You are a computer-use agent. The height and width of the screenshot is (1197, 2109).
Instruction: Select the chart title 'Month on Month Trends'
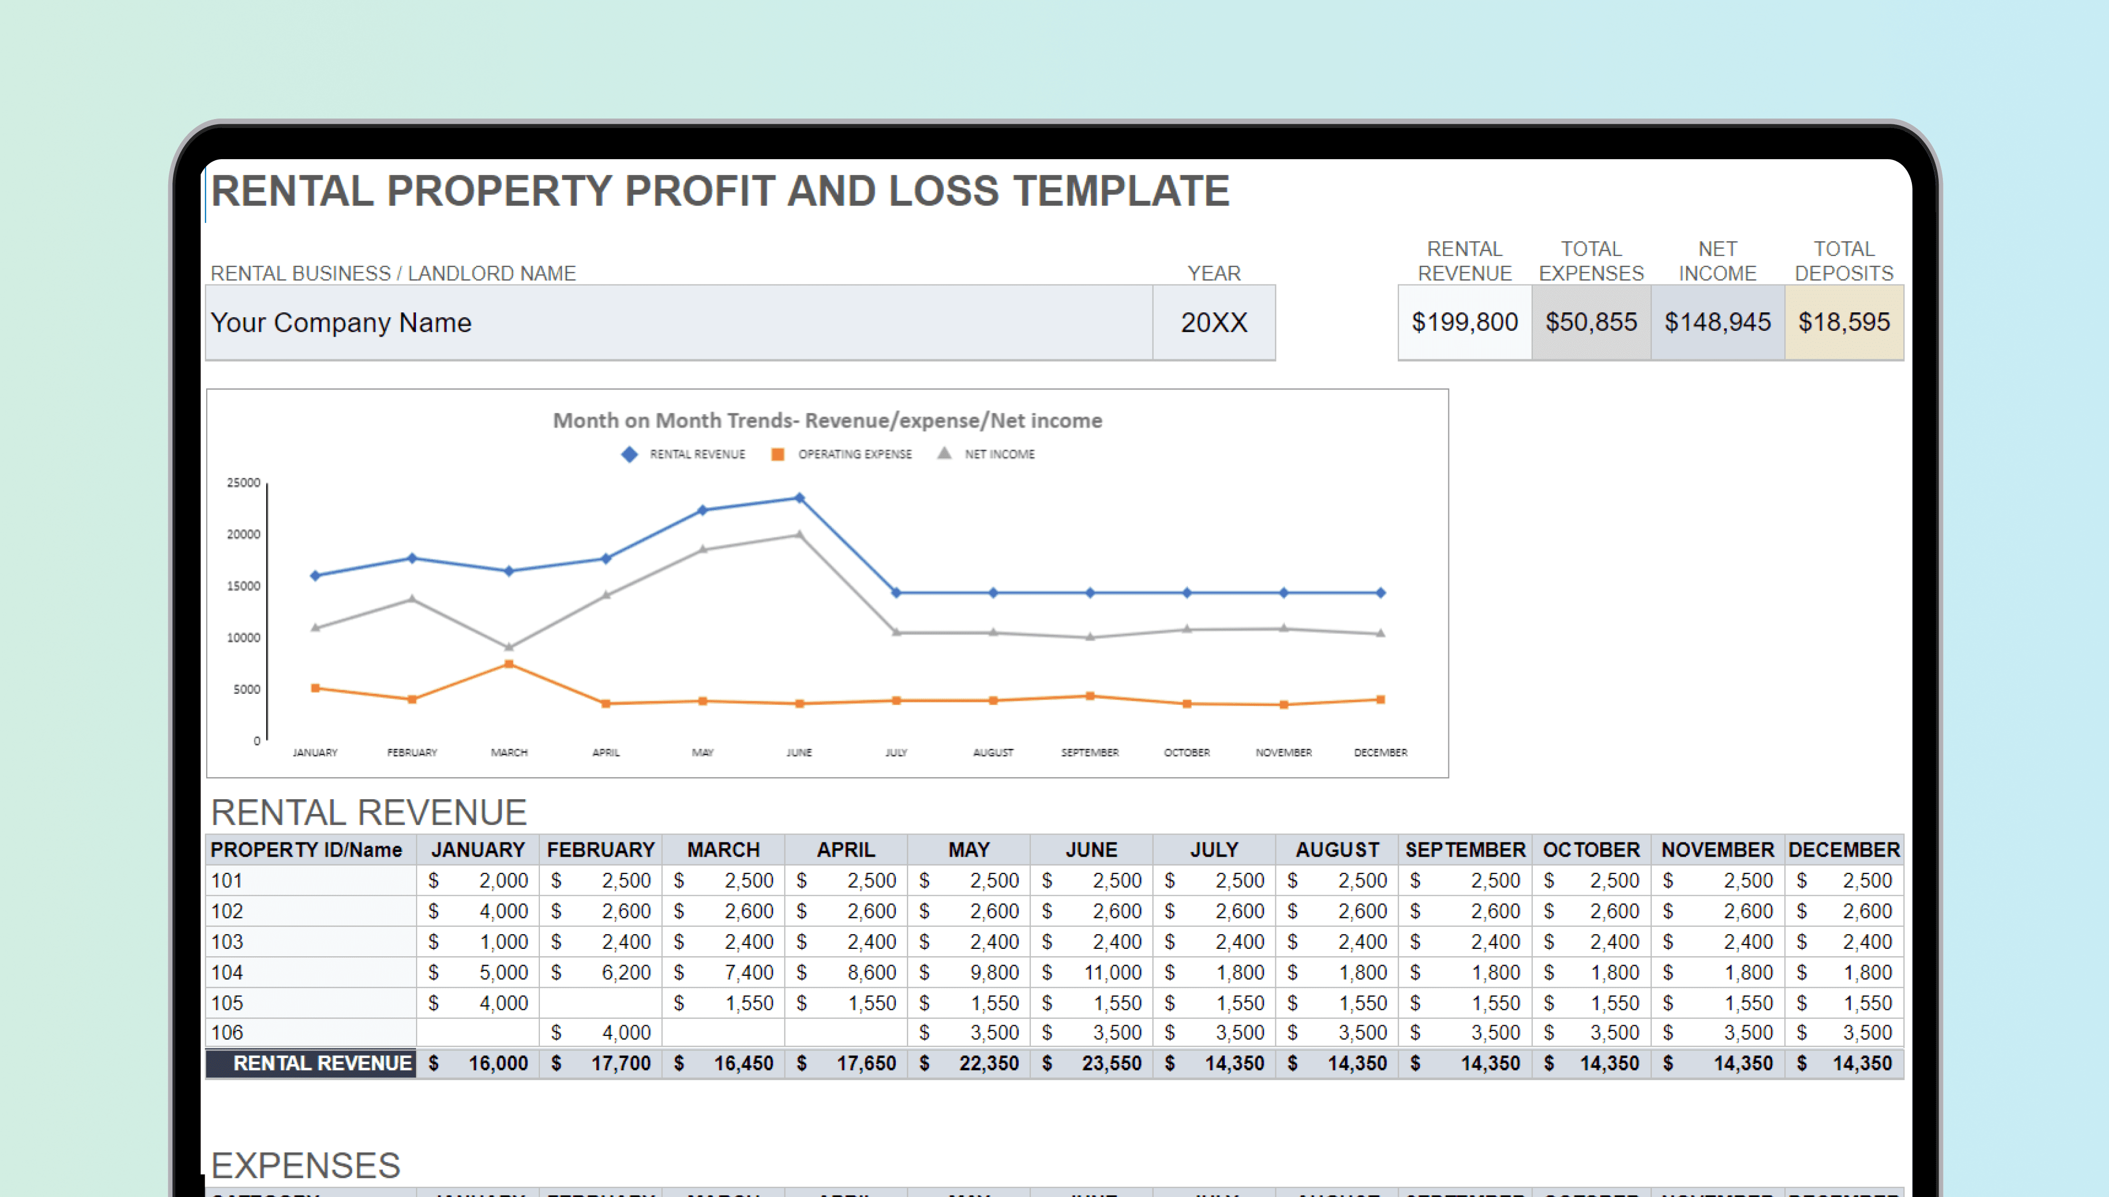click(827, 421)
